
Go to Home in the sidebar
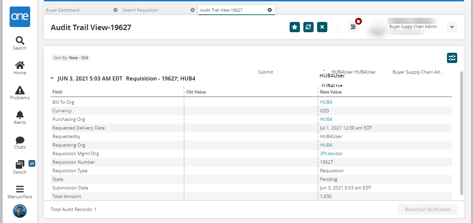pyautogui.click(x=20, y=68)
